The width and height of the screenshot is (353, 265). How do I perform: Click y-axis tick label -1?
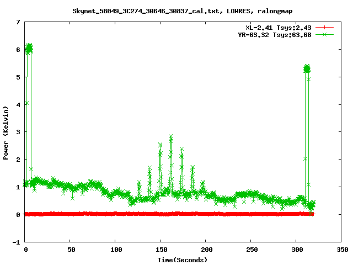click(16, 242)
